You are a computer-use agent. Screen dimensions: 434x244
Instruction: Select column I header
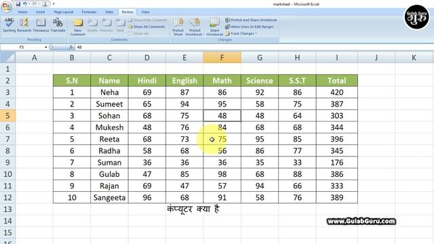[337, 58]
